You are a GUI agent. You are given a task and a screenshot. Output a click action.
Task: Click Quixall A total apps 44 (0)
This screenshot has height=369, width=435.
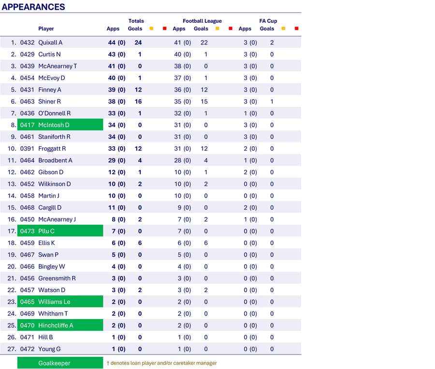pyautogui.click(x=117, y=43)
